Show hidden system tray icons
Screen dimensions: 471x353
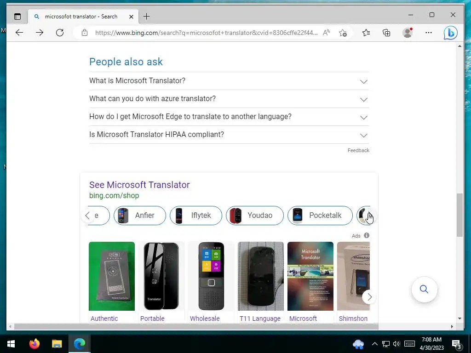[x=375, y=344]
